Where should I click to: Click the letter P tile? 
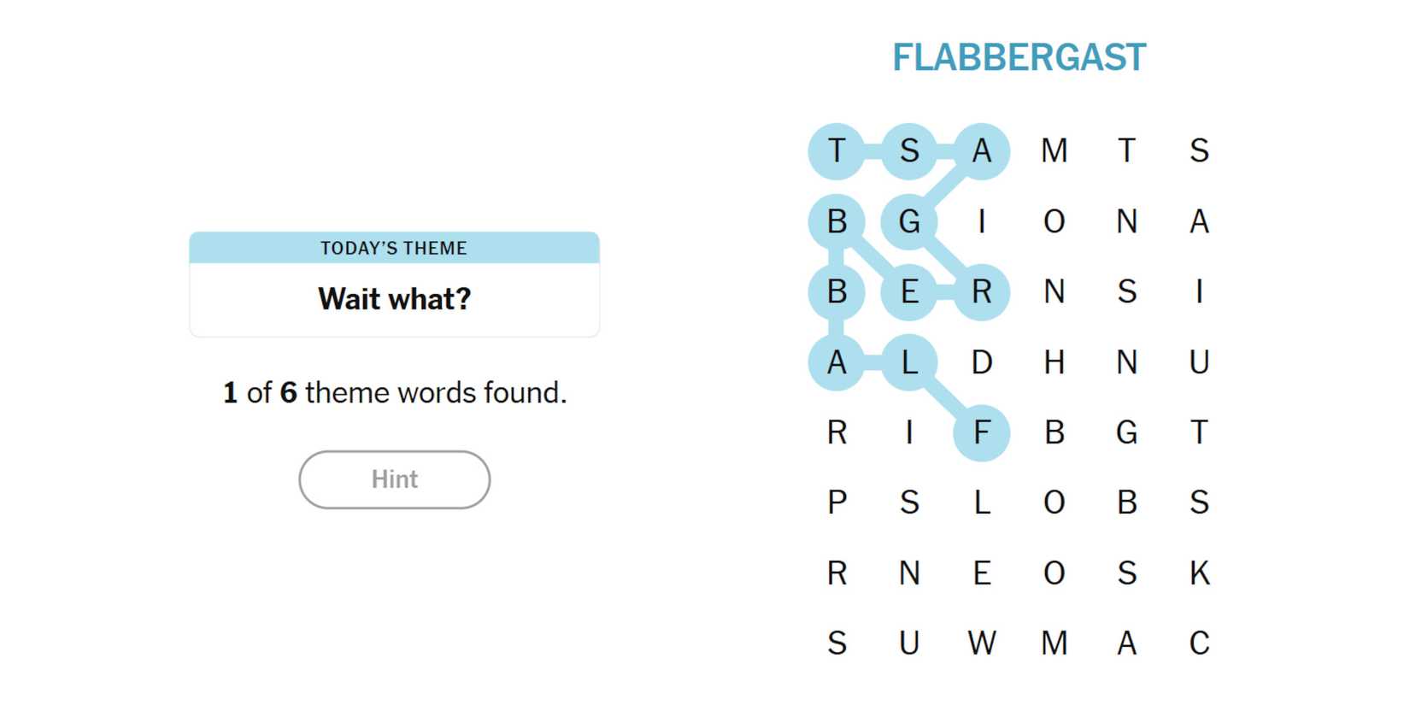point(837,502)
